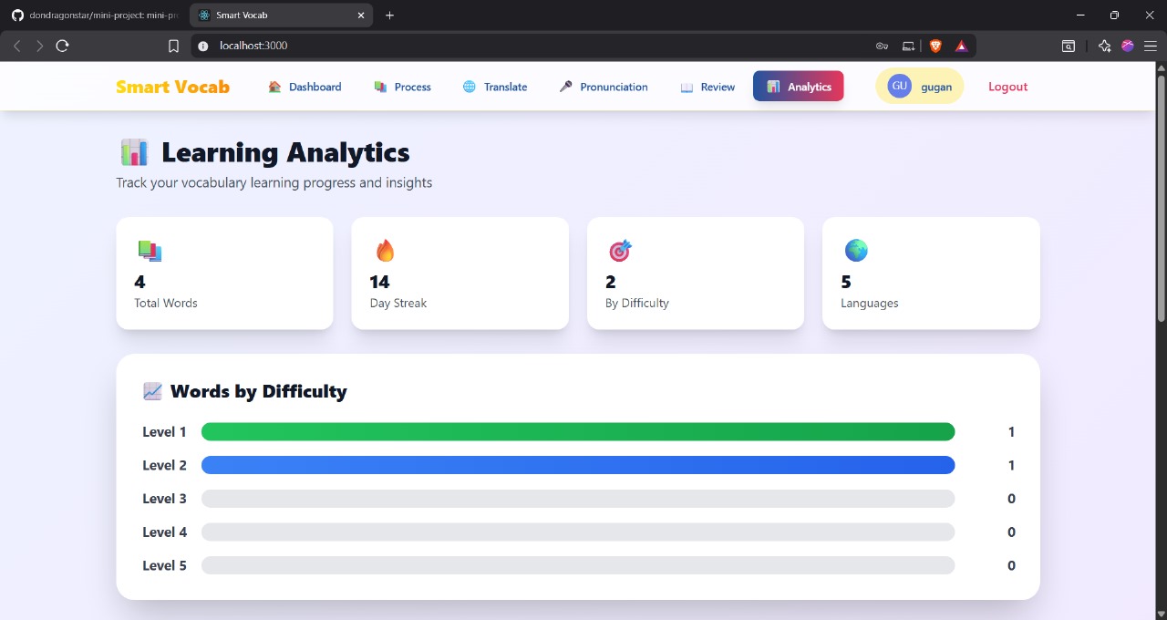Click the localhost:3000 address bar
1167x620 pixels.
pos(583,46)
